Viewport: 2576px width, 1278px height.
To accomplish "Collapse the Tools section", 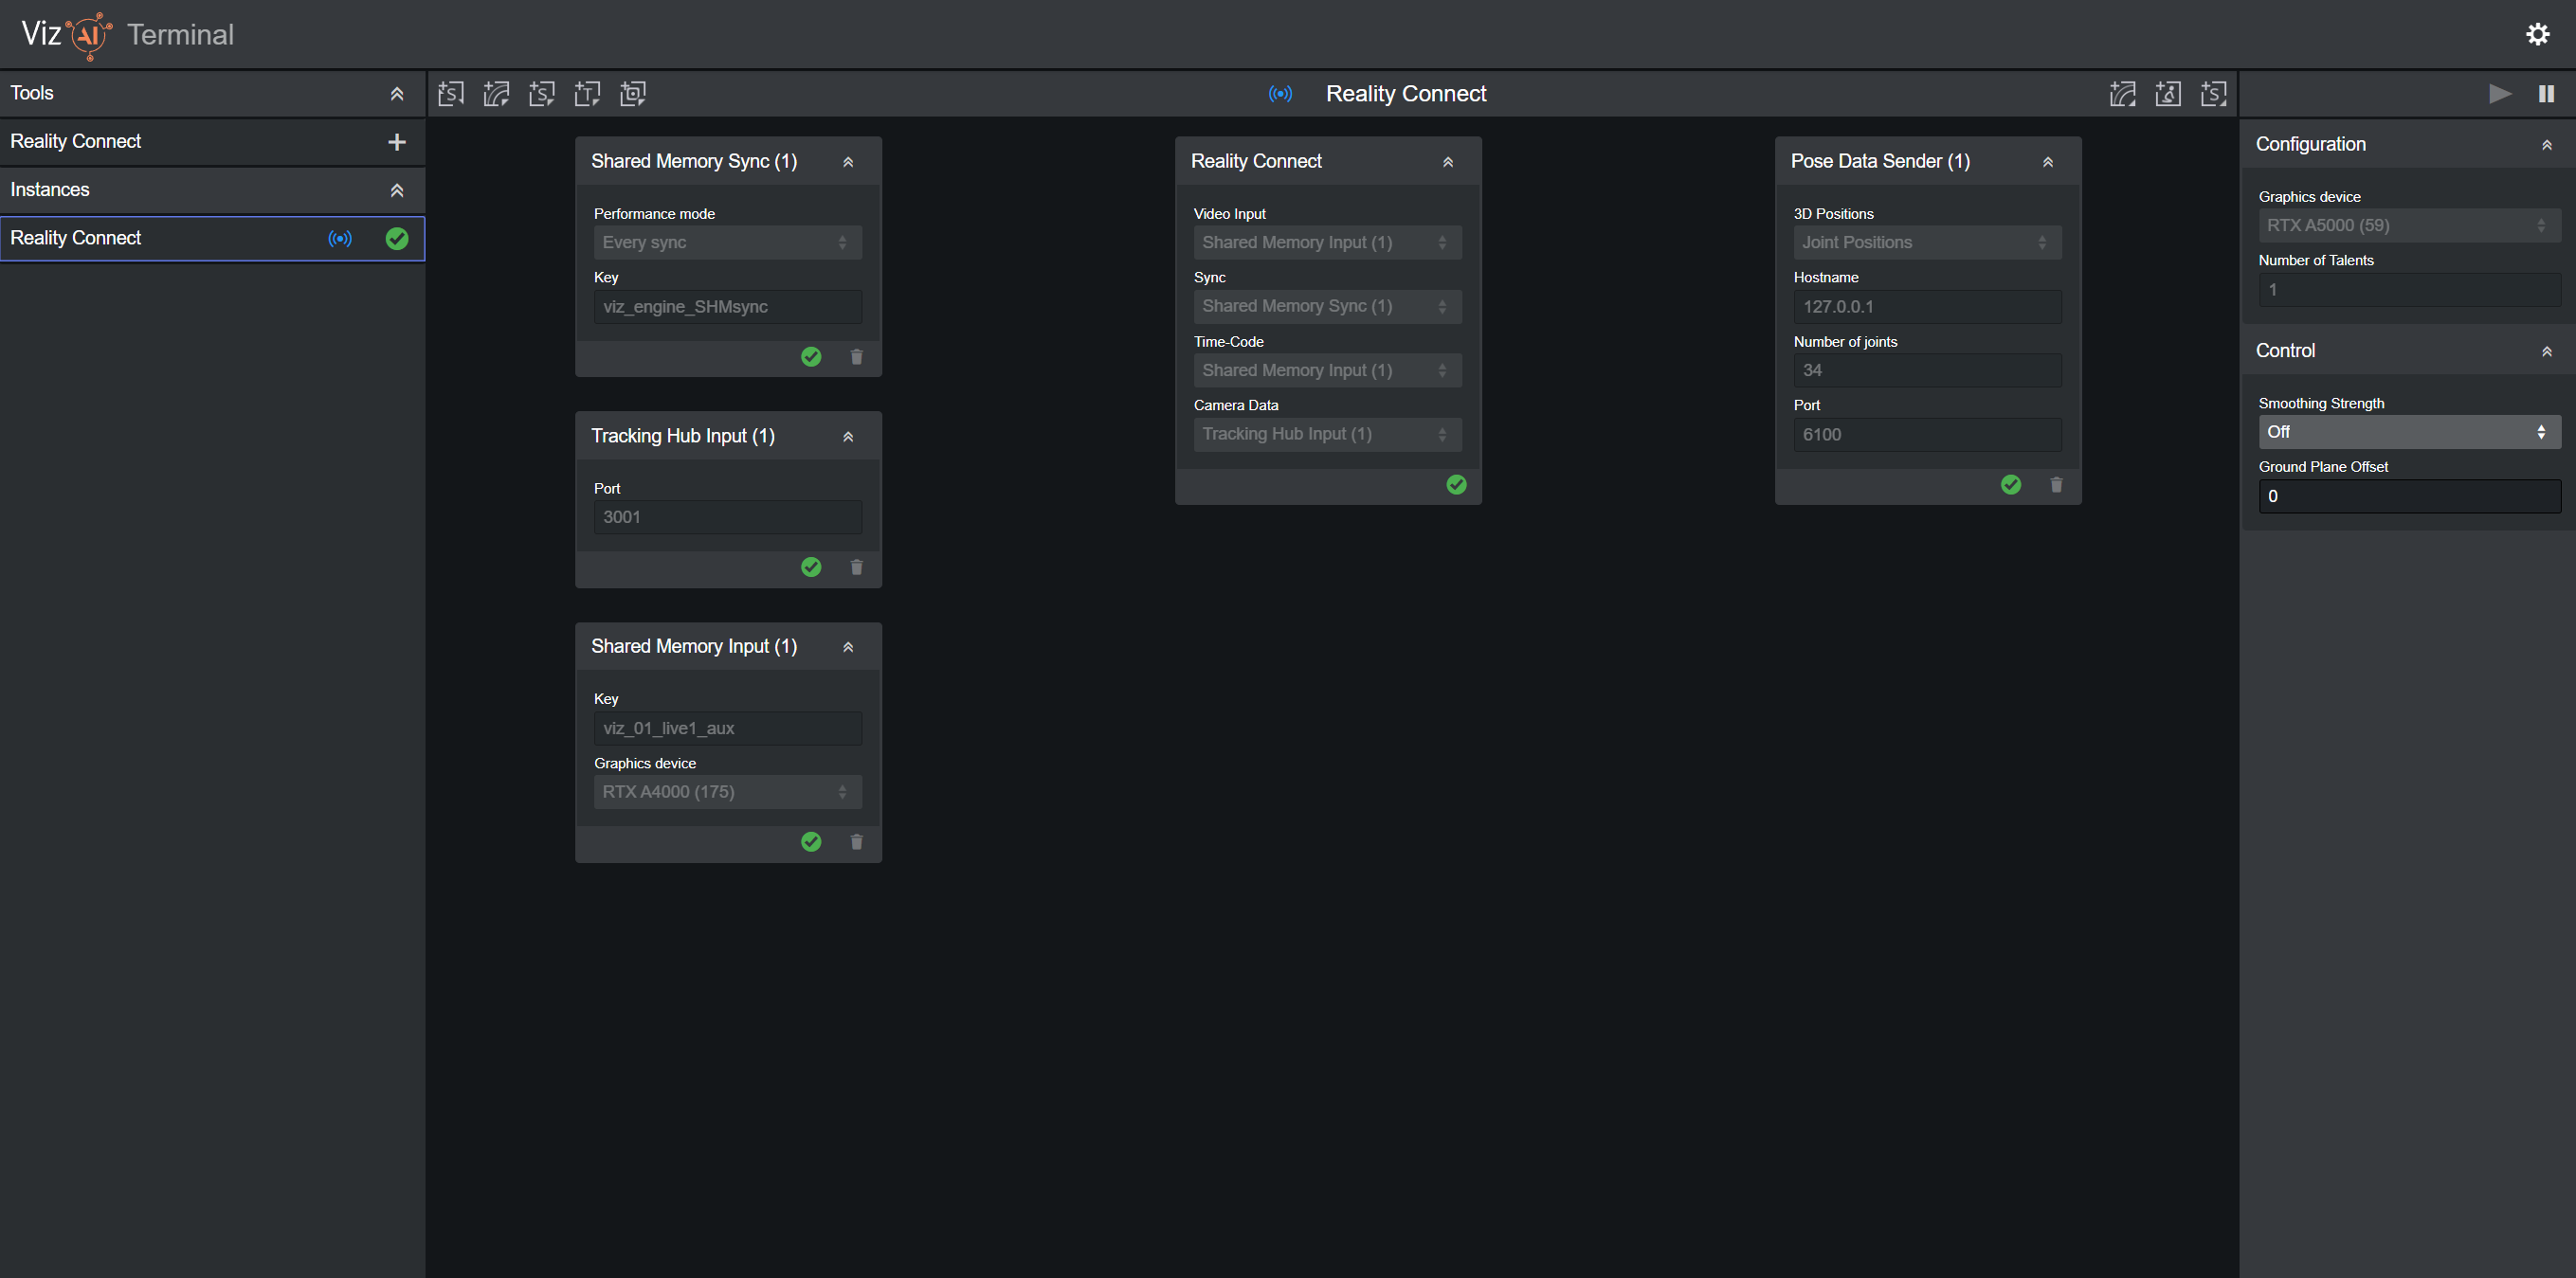I will [397, 94].
